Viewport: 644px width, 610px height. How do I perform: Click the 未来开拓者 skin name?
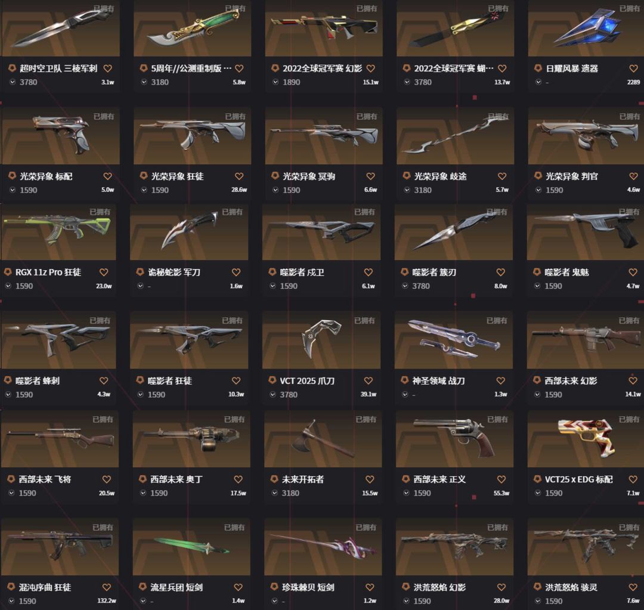tap(303, 479)
